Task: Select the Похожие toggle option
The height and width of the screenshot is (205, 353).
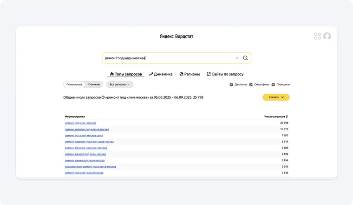Action: pos(94,84)
